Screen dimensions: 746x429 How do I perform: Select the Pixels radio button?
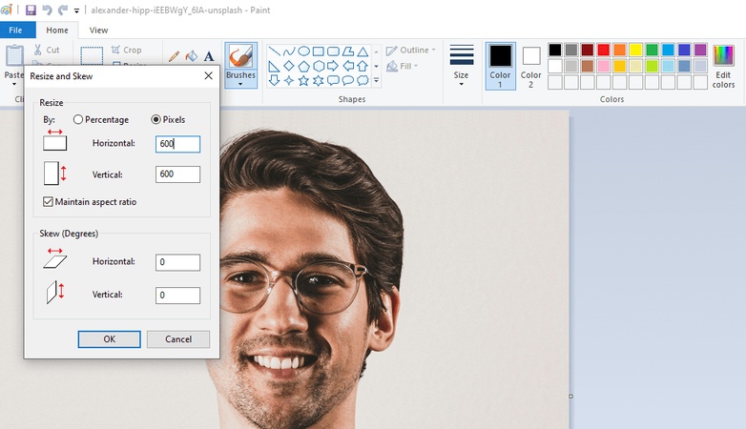[x=155, y=119]
